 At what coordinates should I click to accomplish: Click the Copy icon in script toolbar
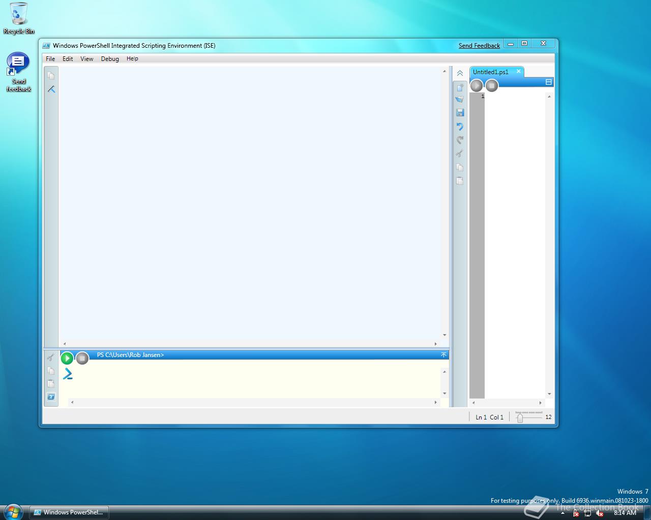(x=460, y=167)
